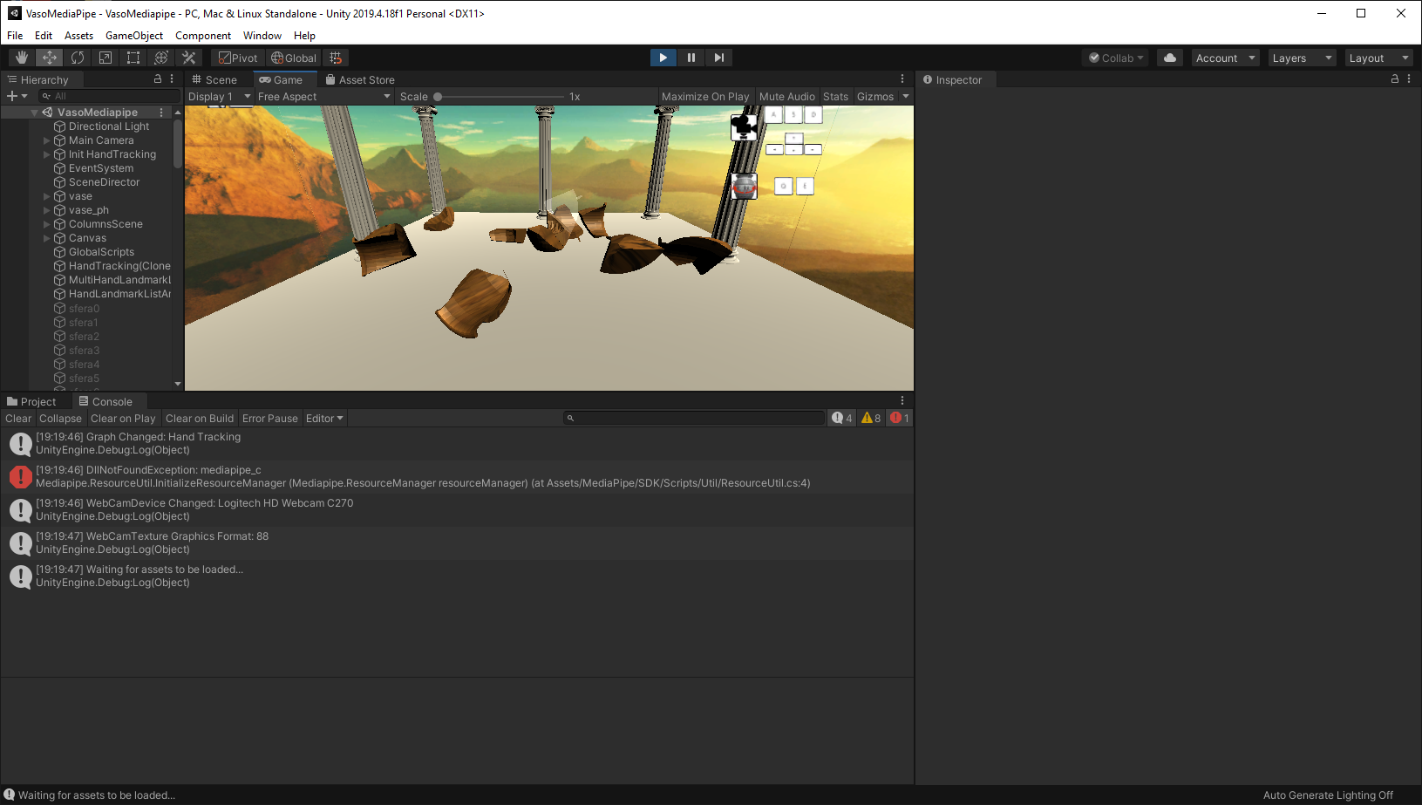Select the Hand tool for panning
The height and width of the screenshot is (805, 1422).
[x=21, y=57]
